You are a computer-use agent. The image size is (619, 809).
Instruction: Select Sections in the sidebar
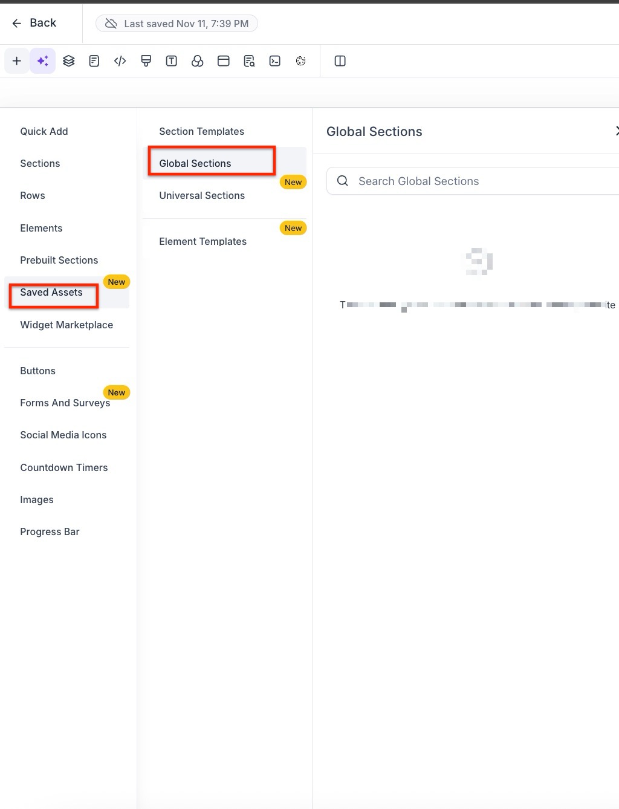40,163
